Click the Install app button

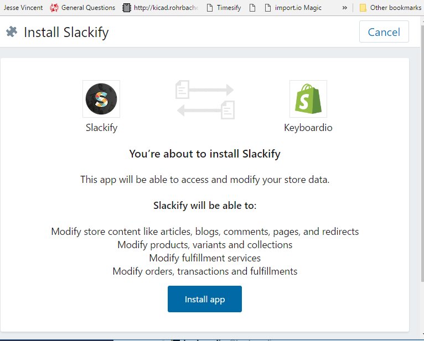pos(205,299)
